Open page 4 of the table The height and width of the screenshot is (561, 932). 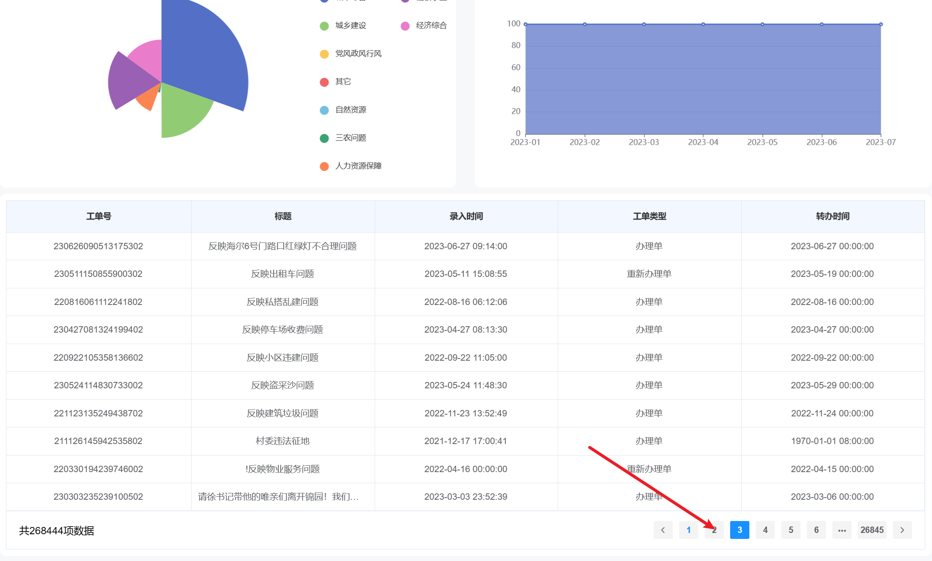click(x=765, y=530)
